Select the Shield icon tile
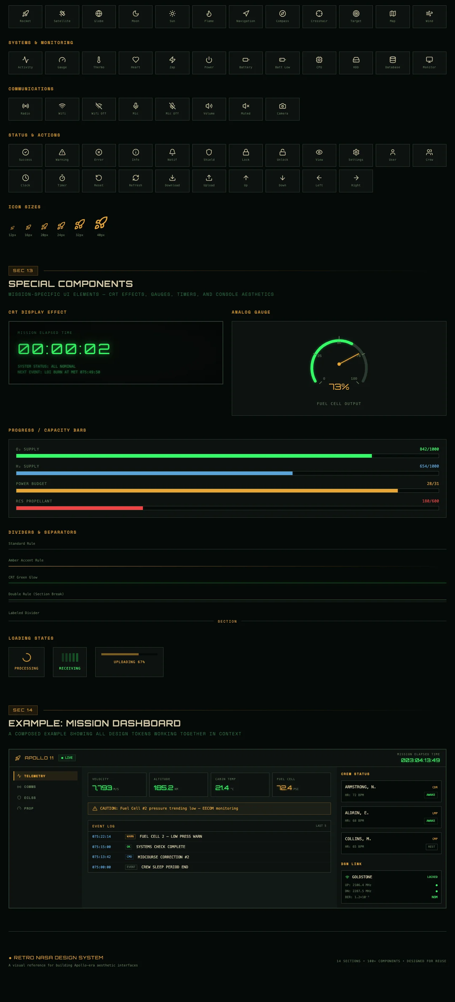 [209, 156]
